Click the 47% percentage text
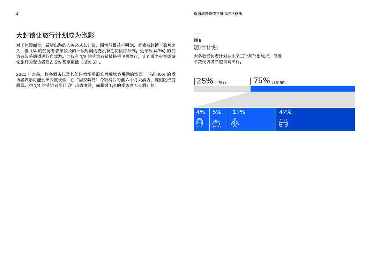This screenshot has height=279, width=372. [286, 112]
